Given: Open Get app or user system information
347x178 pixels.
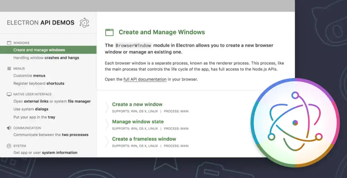Looking at the screenshot, I should point(45,153).
